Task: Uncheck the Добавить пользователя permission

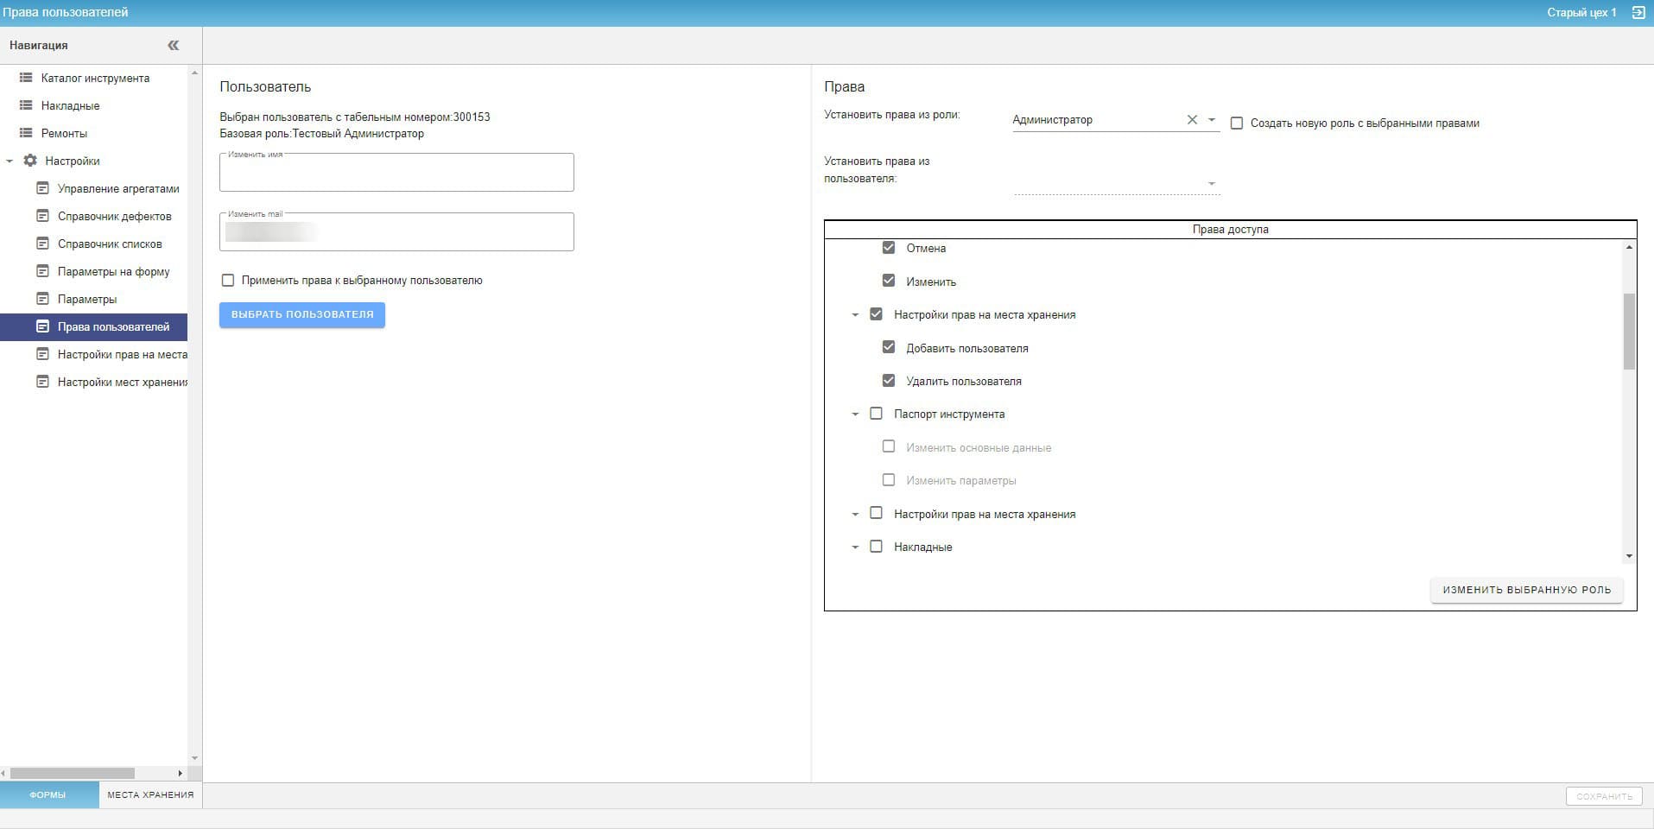Action: [x=888, y=347]
